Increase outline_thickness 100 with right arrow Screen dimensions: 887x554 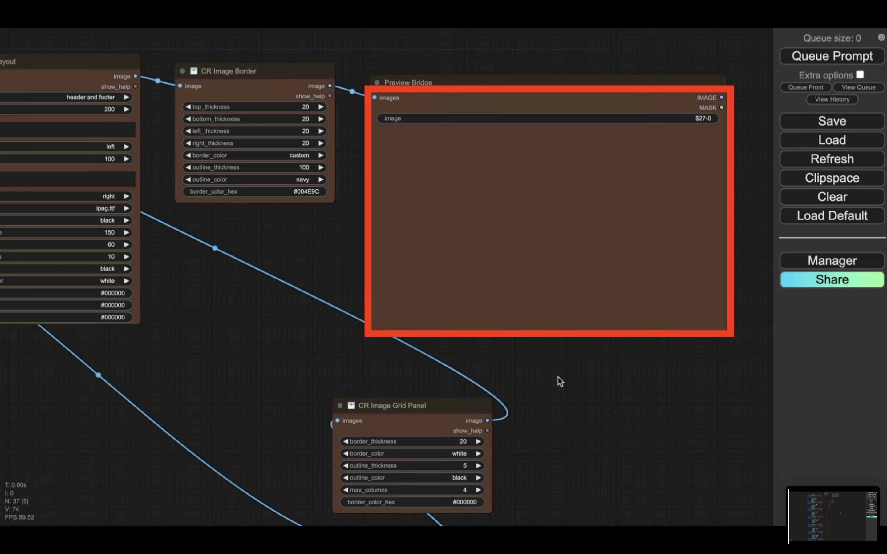[x=321, y=167]
